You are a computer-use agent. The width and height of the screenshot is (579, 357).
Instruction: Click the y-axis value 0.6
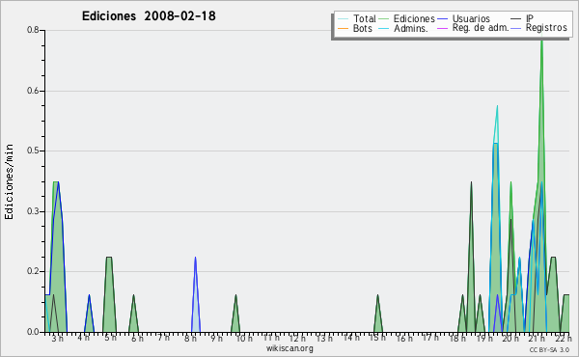pyautogui.click(x=33, y=91)
